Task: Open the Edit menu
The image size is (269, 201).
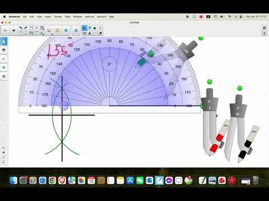Action: (x=31, y=17)
